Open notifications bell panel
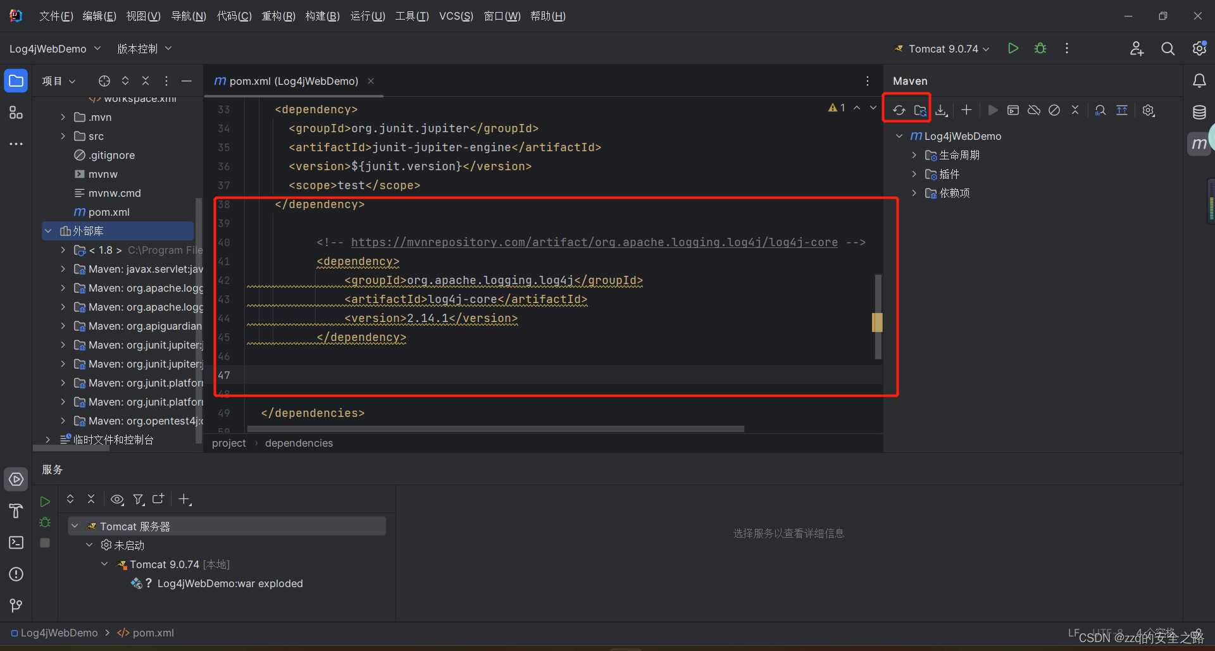 pyautogui.click(x=1199, y=80)
